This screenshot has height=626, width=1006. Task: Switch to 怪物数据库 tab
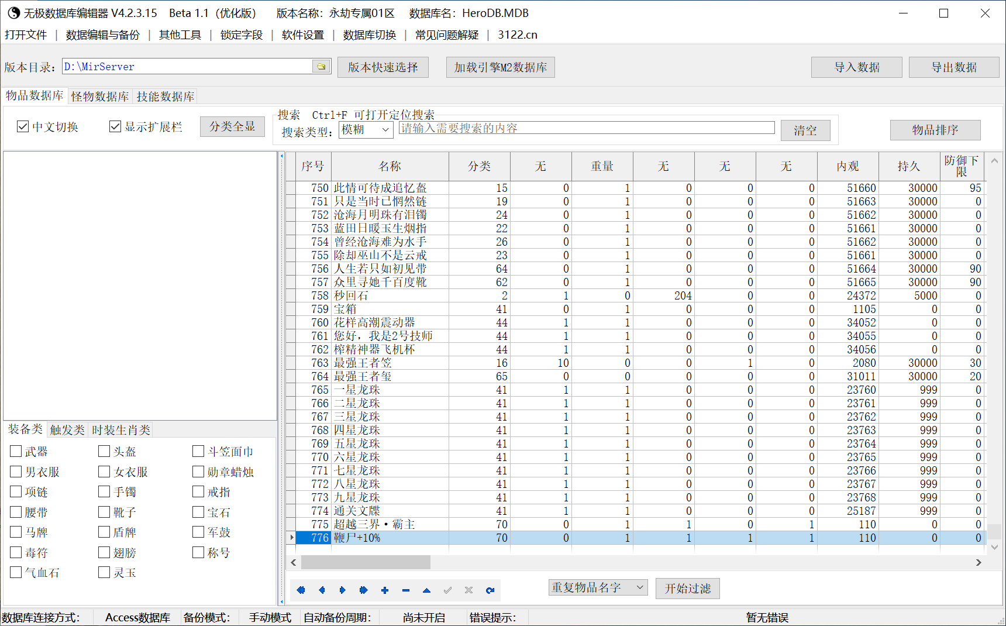(x=100, y=97)
